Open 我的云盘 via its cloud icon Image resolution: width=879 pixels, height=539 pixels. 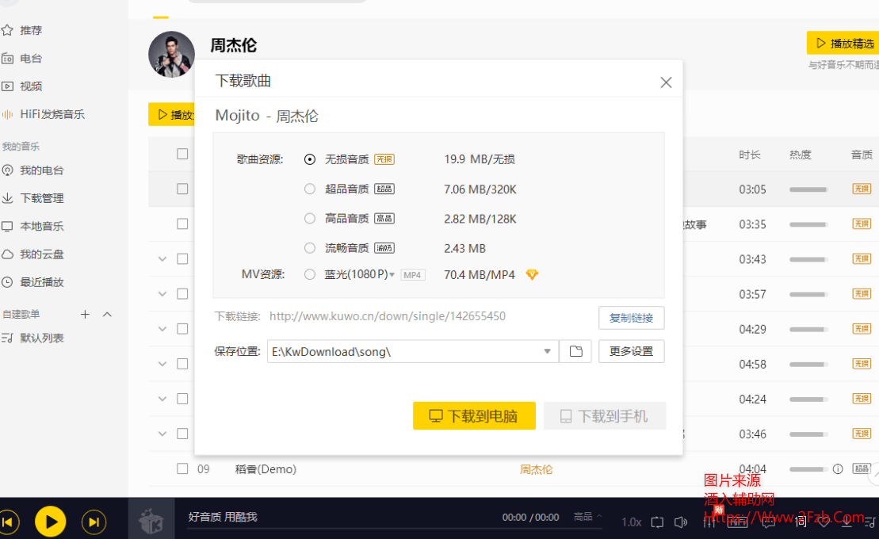(7, 254)
